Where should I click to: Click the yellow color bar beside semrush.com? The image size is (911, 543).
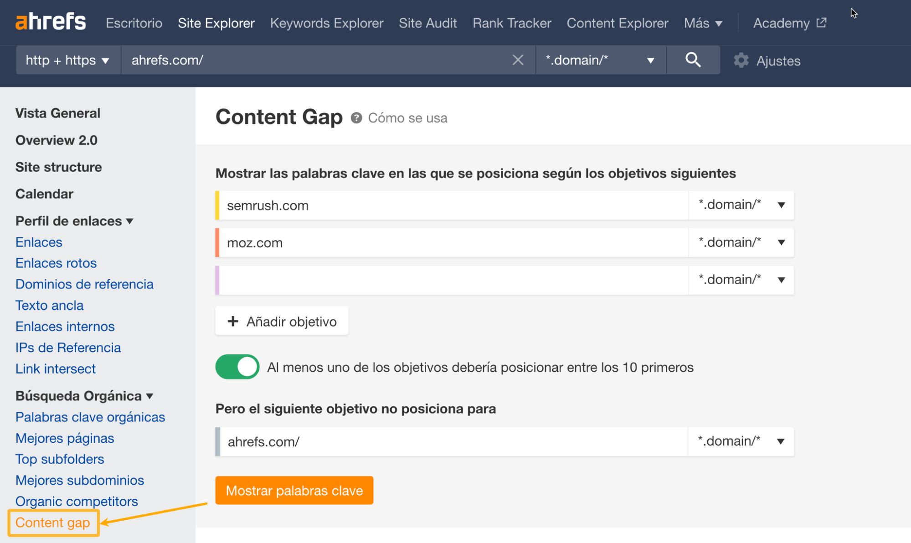(x=217, y=205)
